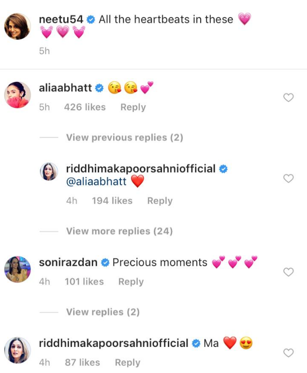Open the avatar beside the @aliaabhatt reply
Viewport: 307px width, 373px height.
point(49,172)
